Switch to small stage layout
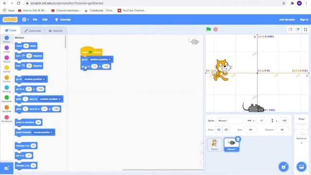This screenshot has width=311, height=175. click(290, 29)
